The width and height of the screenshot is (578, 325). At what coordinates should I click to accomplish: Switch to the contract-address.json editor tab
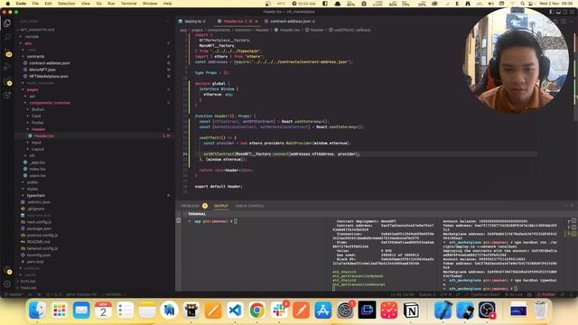(x=291, y=22)
